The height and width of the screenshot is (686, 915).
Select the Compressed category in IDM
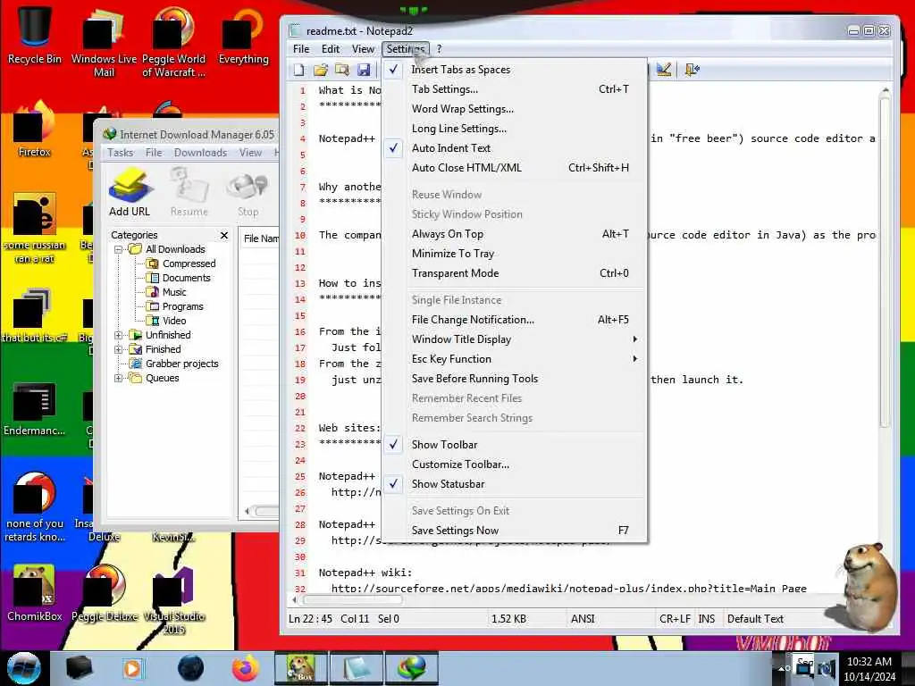coord(189,264)
